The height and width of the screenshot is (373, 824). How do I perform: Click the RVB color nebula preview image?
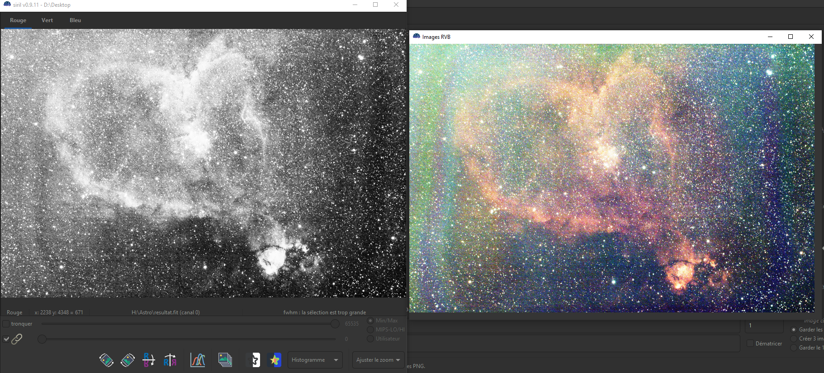click(612, 178)
